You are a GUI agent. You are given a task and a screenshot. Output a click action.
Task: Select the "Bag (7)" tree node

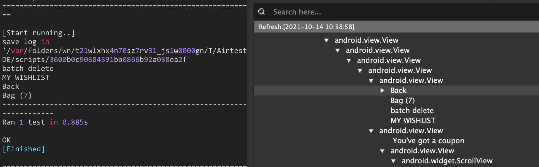[x=403, y=101]
